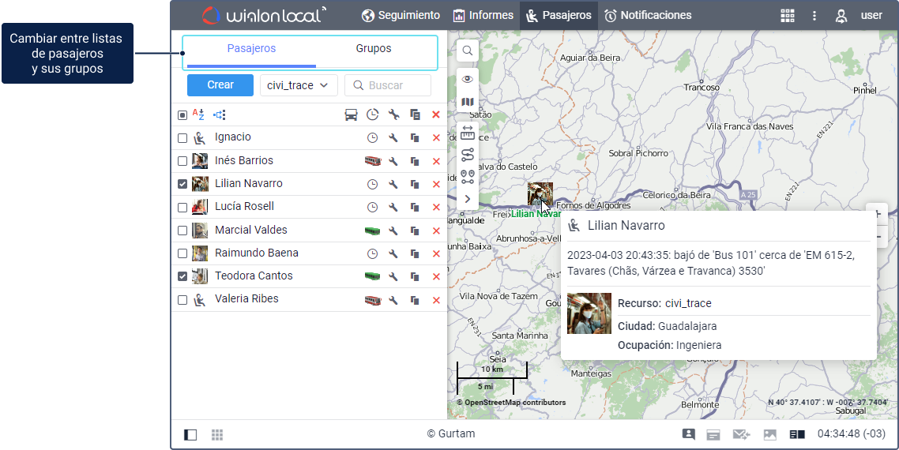The image size is (899, 450).
Task: Check the Raimundo Baena checkbox
Action: click(x=182, y=253)
